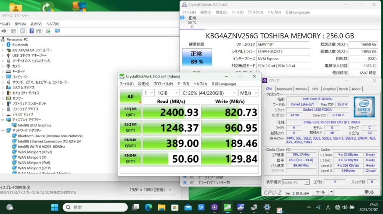This screenshot has width=383, height=214.
Task: Switch to the SPD tab in CPU-Z
Action: [x=315, y=89]
